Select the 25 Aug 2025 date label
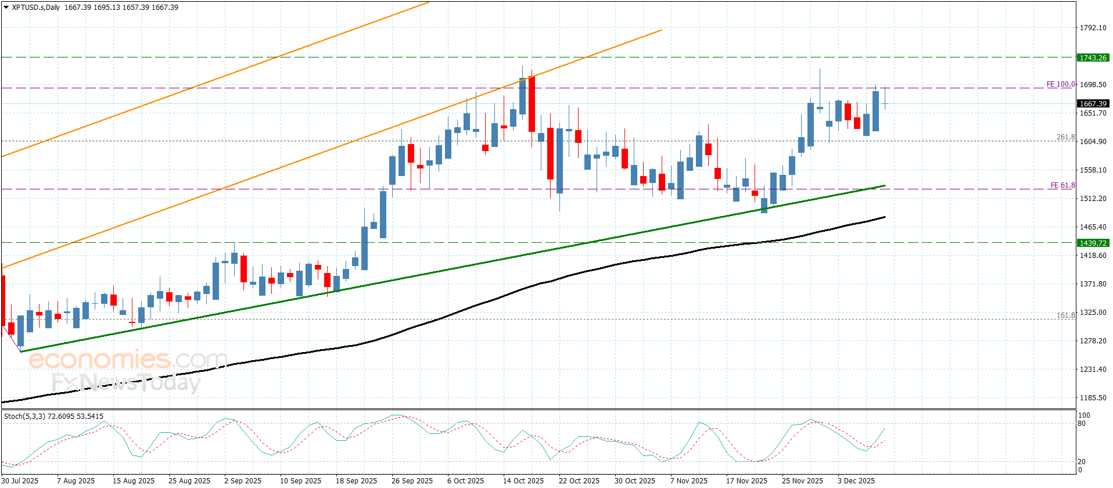Screen dimensions: 1113x488 189,480
